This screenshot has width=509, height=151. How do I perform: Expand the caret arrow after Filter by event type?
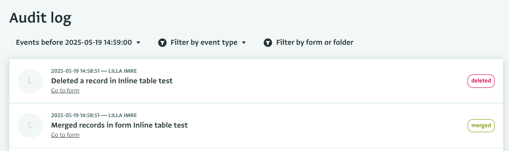(244, 43)
